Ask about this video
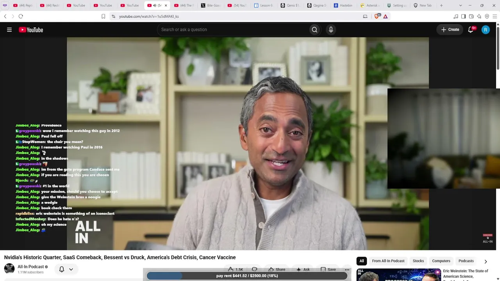Screen dimensions: 500x281 click(x=303, y=270)
